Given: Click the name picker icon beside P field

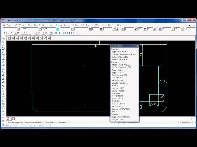Looking at the screenshot, I should 18,29.
